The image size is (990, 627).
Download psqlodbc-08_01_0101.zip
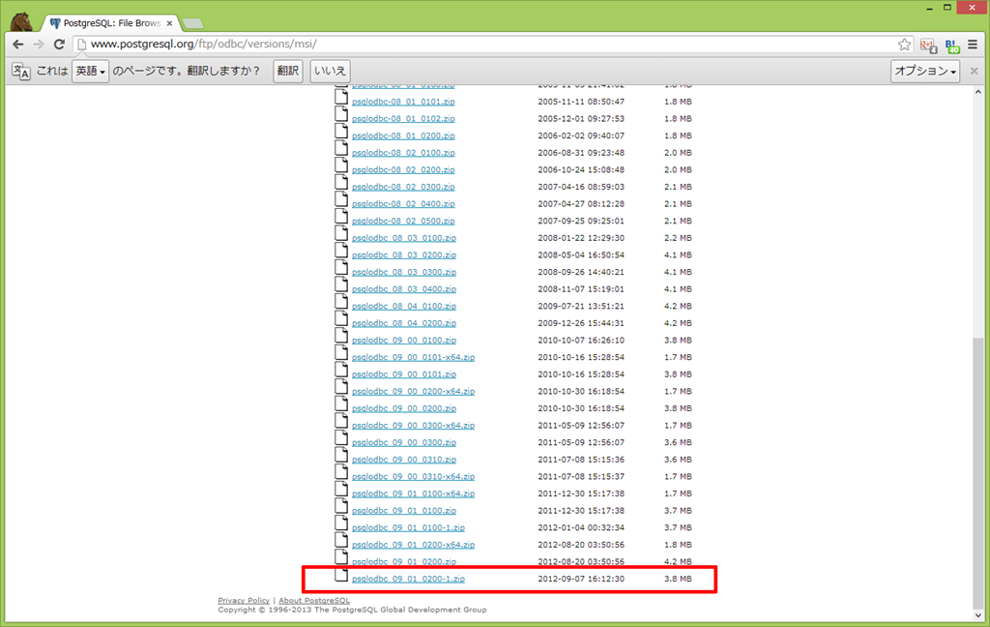[403, 102]
